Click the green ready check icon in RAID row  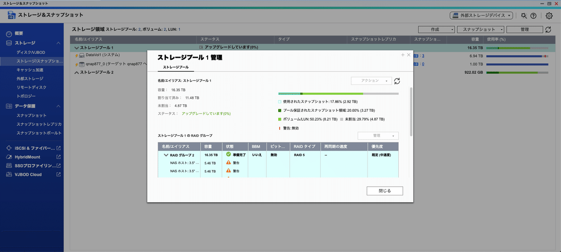[x=229, y=154]
